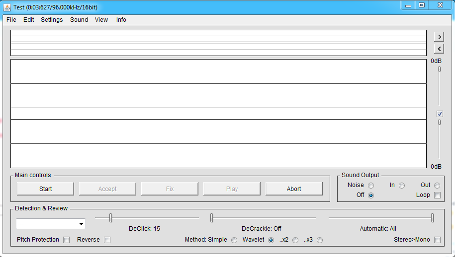The width and height of the screenshot is (455, 257).
Task: Click the upper 0dB volume slider handle
Action: 439,69
